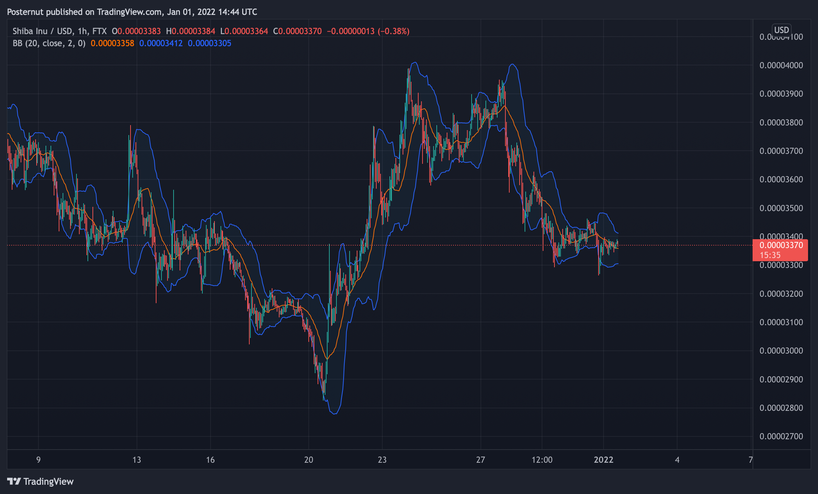Click the TradingView wordmark text at bottom
Viewport: 818px width, 494px height.
[48, 482]
